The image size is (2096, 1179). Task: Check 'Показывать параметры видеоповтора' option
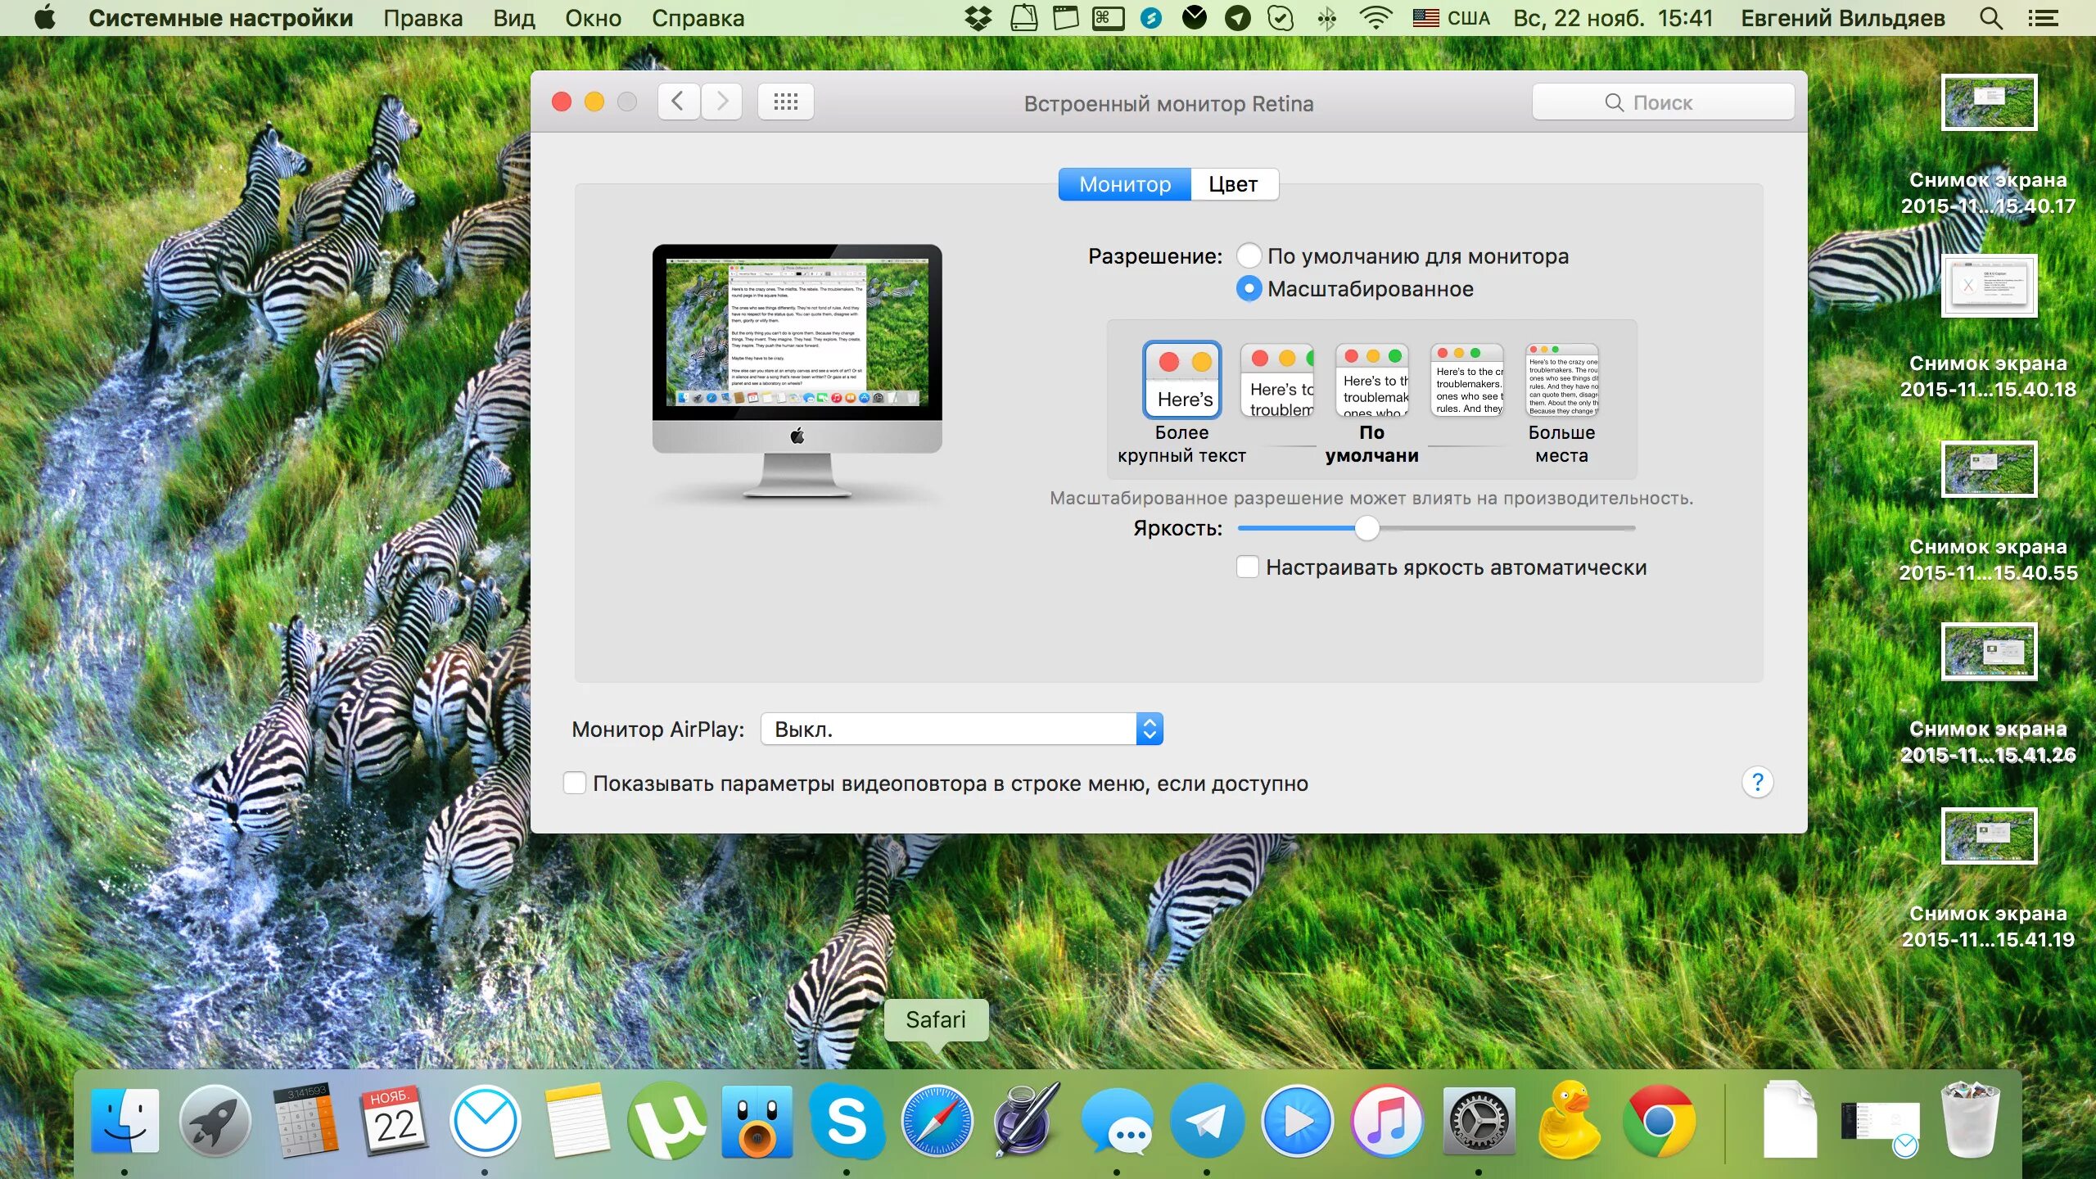[575, 784]
